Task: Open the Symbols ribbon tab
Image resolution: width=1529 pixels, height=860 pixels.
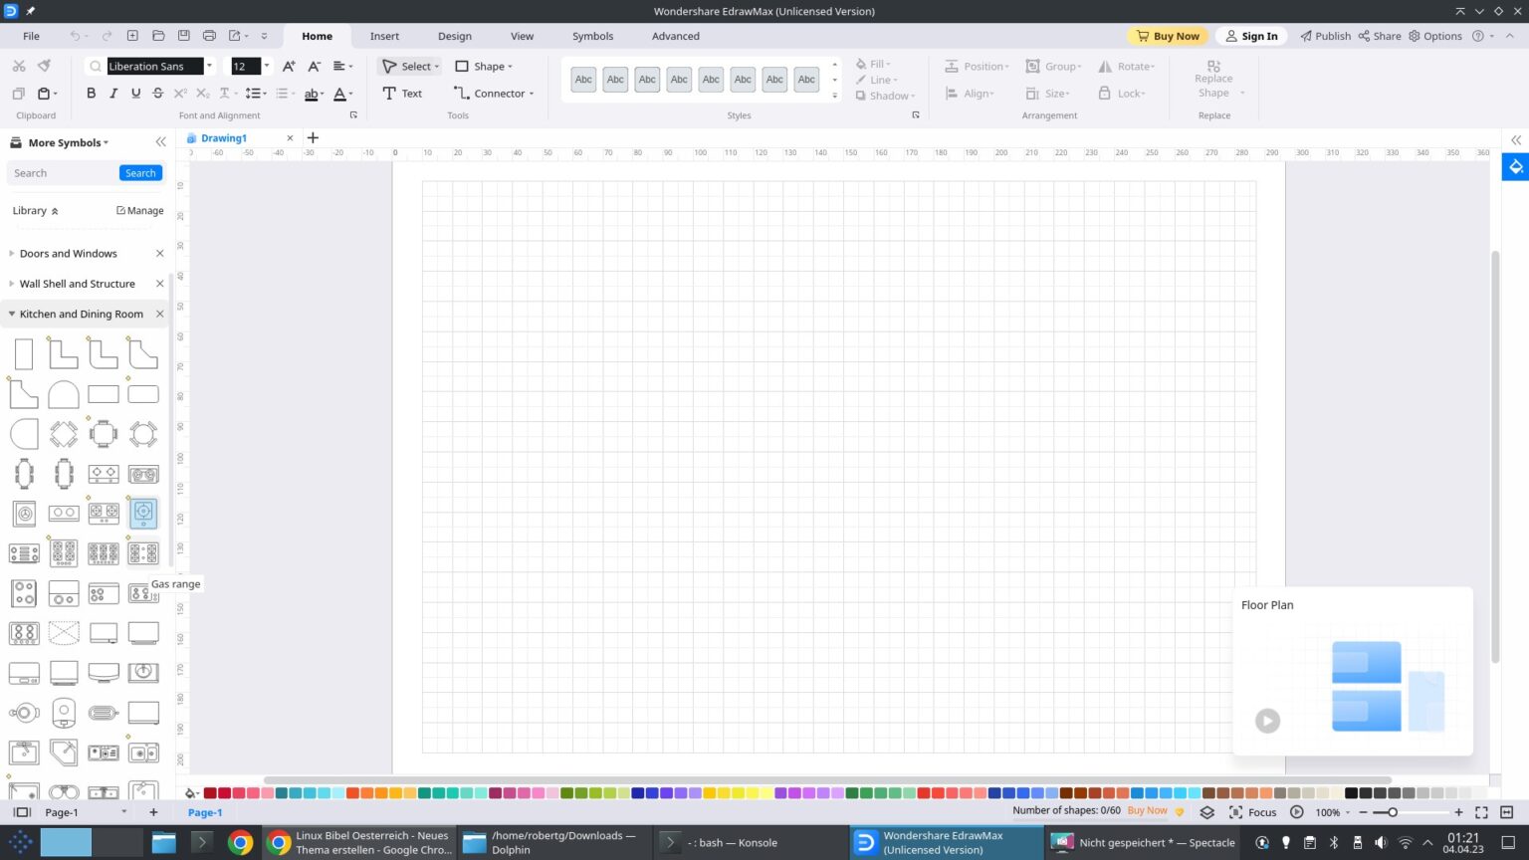Action: tap(592, 36)
